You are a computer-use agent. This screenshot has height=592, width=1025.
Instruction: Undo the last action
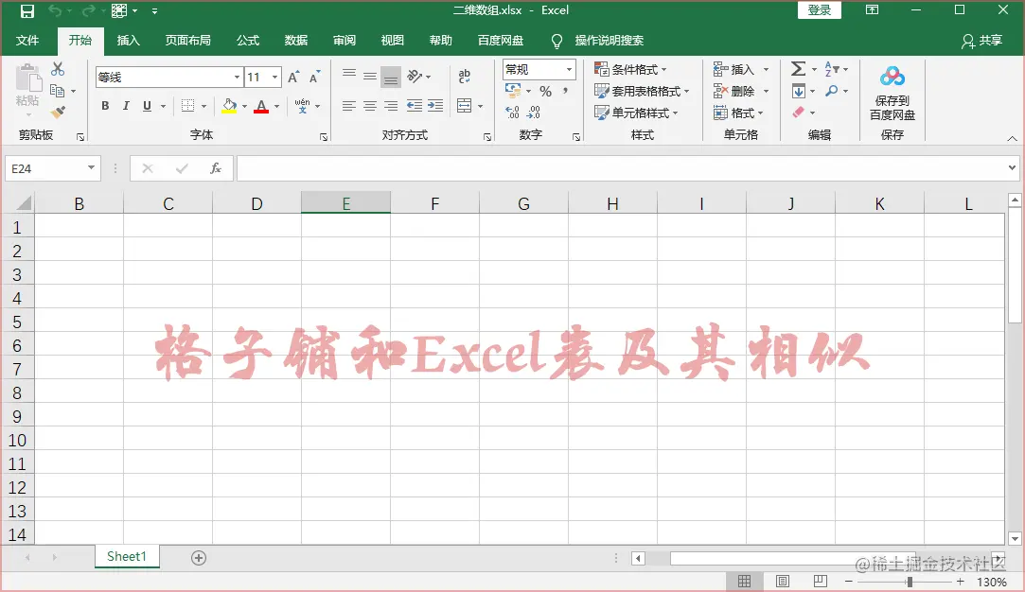[x=55, y=11]
